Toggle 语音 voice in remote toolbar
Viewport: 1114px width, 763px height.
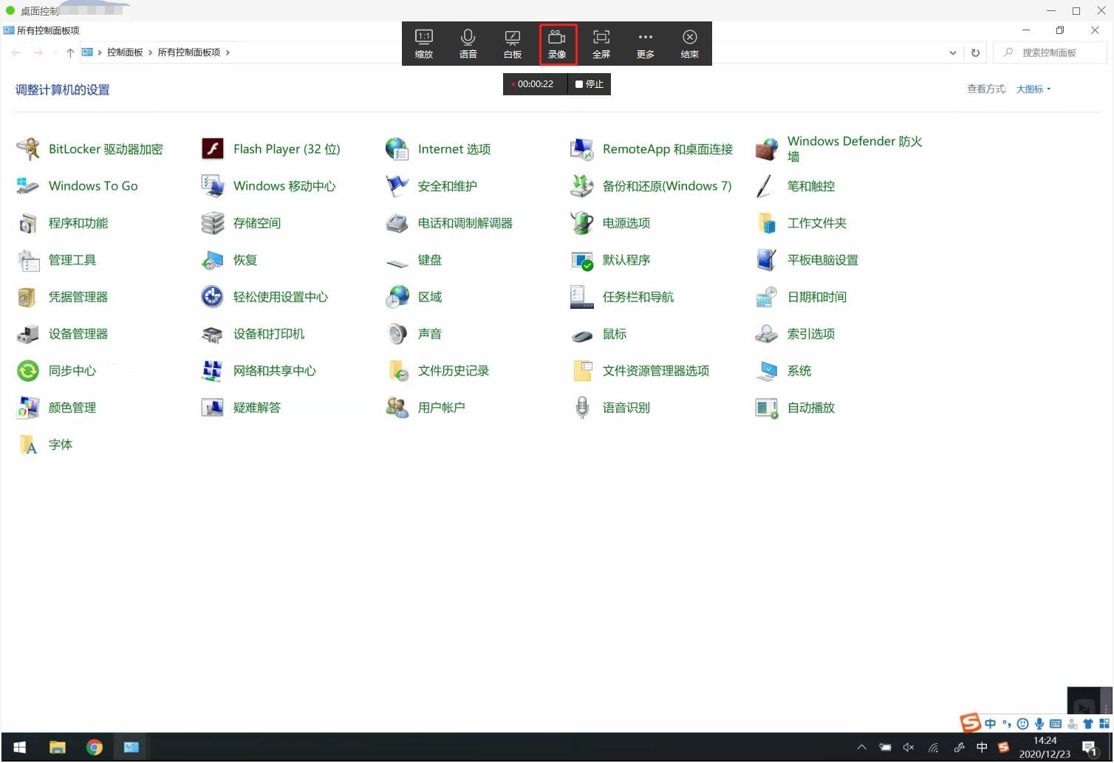click(468, 44)
